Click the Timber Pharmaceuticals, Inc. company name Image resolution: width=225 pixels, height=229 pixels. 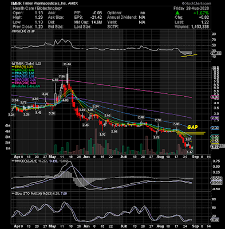coord(45,3)
